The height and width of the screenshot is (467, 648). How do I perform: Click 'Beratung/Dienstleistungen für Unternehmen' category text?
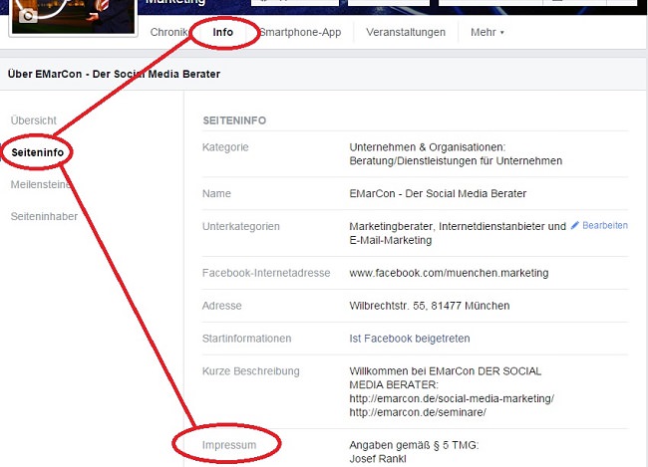pyautogui.click(x=456, y=161)
